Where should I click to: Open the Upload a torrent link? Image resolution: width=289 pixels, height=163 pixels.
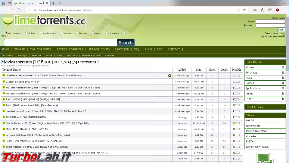point(54,56)
